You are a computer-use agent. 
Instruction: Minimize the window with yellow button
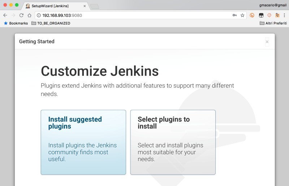click(x=11, y=5)
